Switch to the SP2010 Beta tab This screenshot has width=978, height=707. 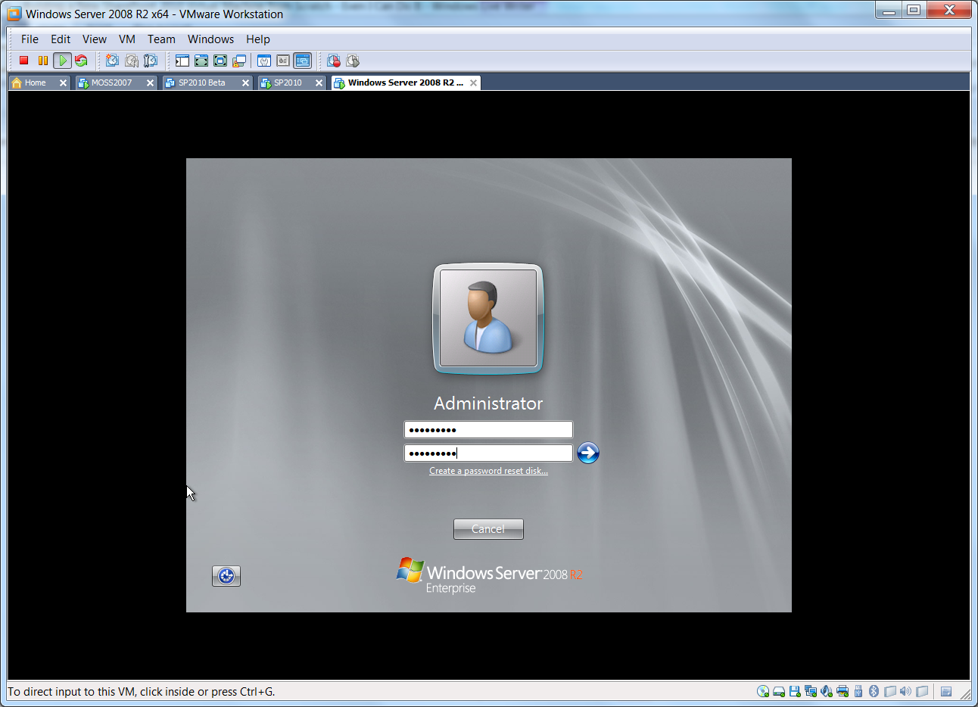click(x=202, y=83)
